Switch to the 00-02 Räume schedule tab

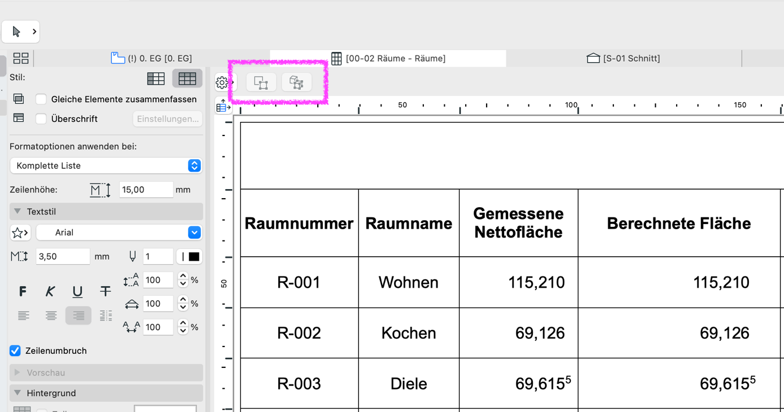388,58
